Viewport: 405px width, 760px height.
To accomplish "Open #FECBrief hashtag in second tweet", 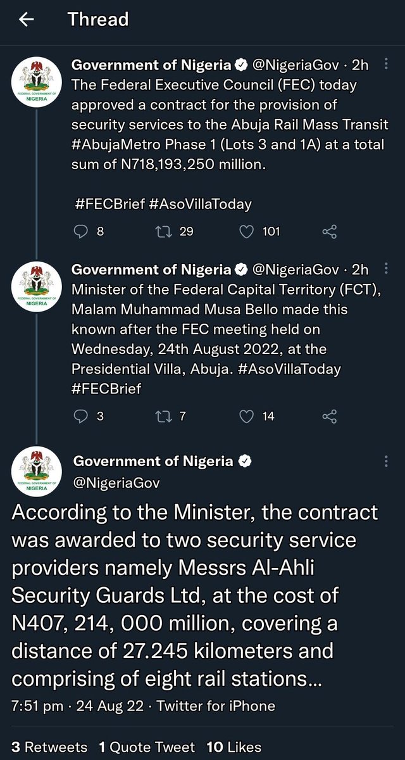I will point(106,388).
